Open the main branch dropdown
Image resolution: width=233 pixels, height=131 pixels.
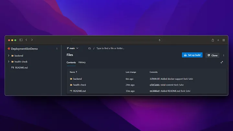[72, 48]
